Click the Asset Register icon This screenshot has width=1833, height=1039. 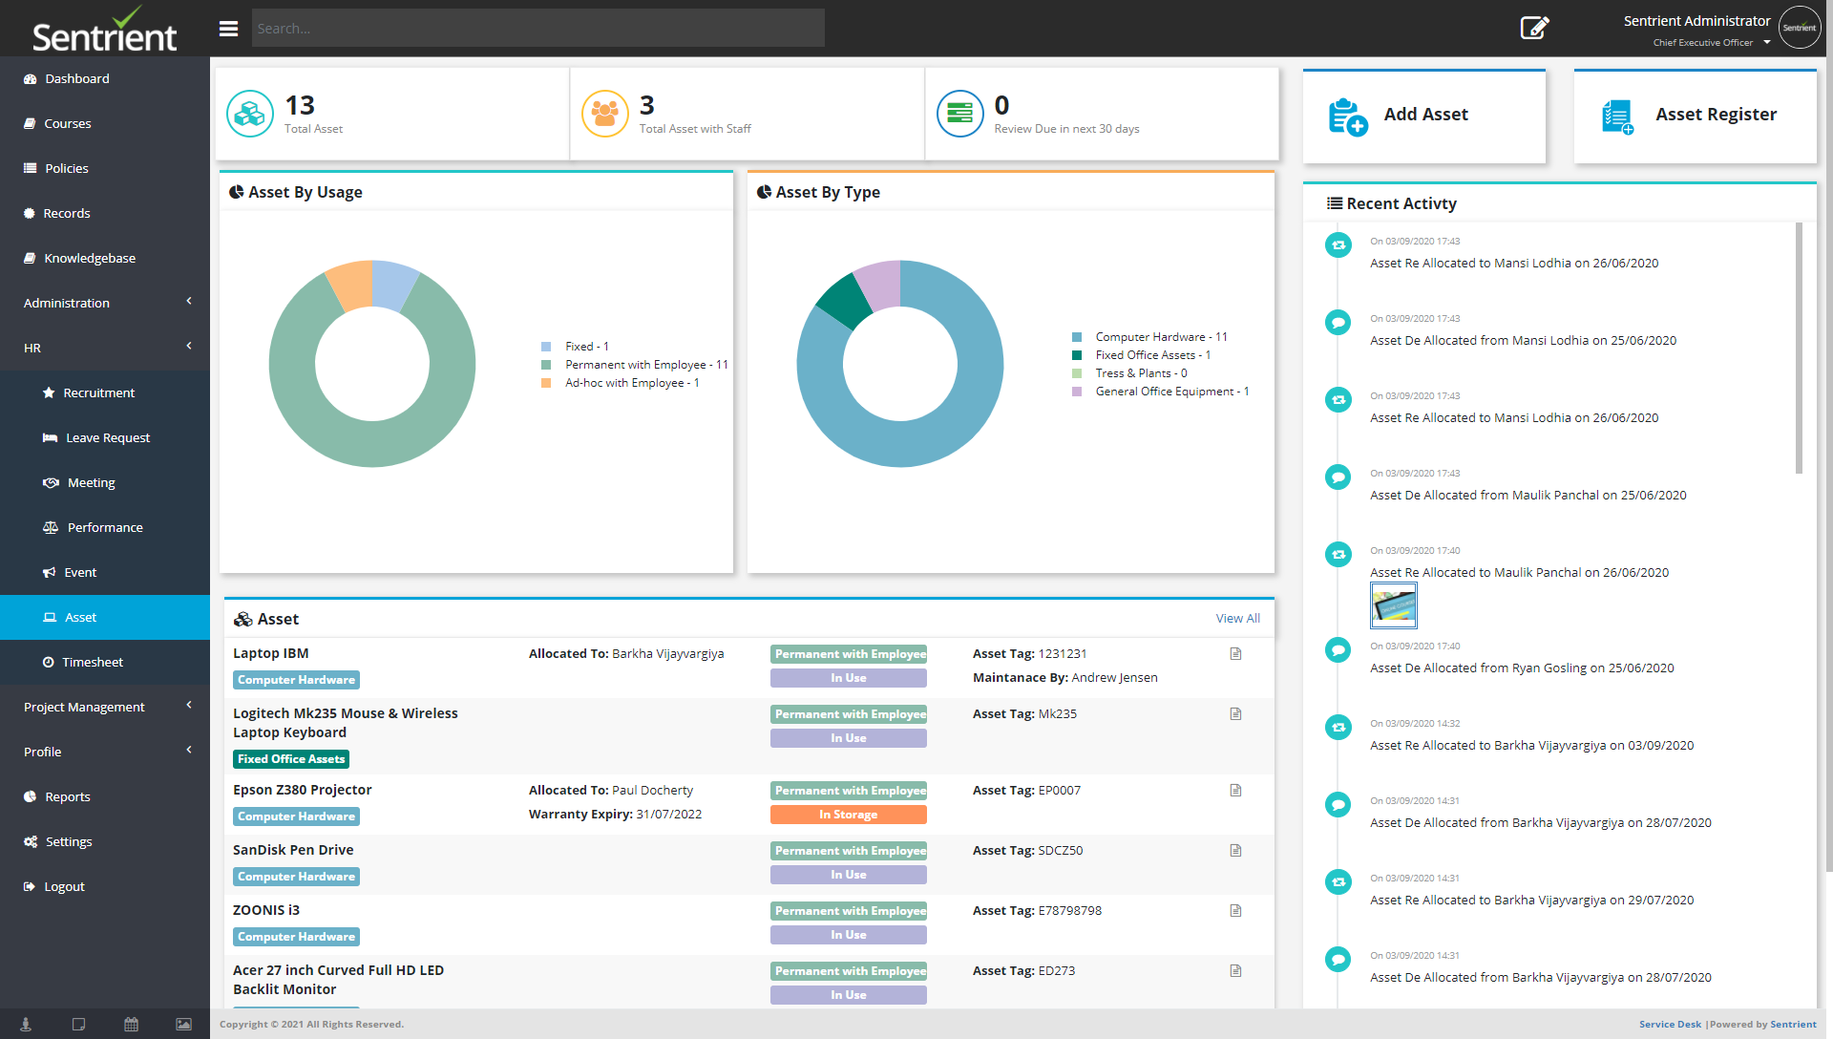(1616, 114)
